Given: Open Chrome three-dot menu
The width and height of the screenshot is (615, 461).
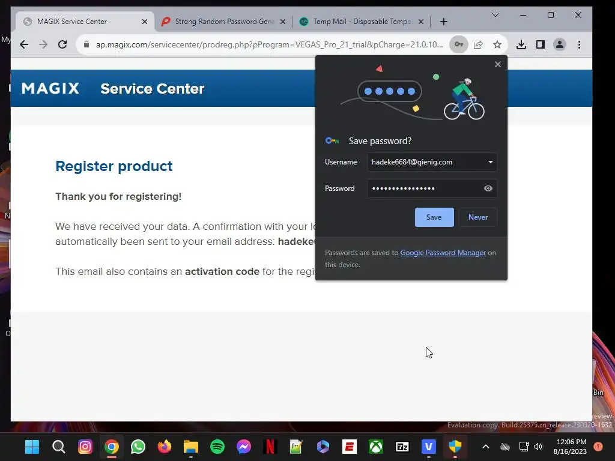Looking at the screenshot, I should (580, 44).
